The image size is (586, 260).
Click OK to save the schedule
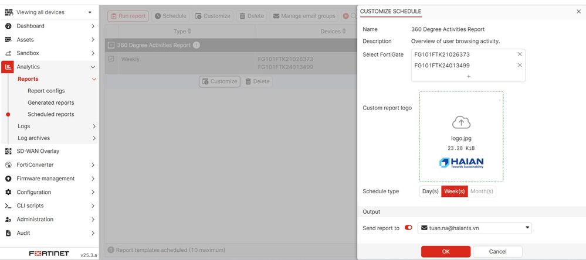point(445,251)
